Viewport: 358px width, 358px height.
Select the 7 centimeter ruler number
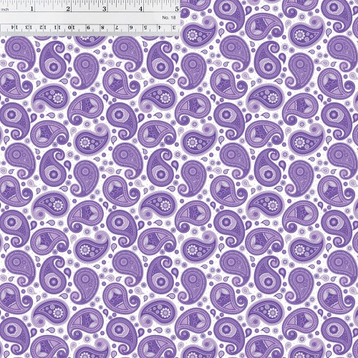[117, 27]
